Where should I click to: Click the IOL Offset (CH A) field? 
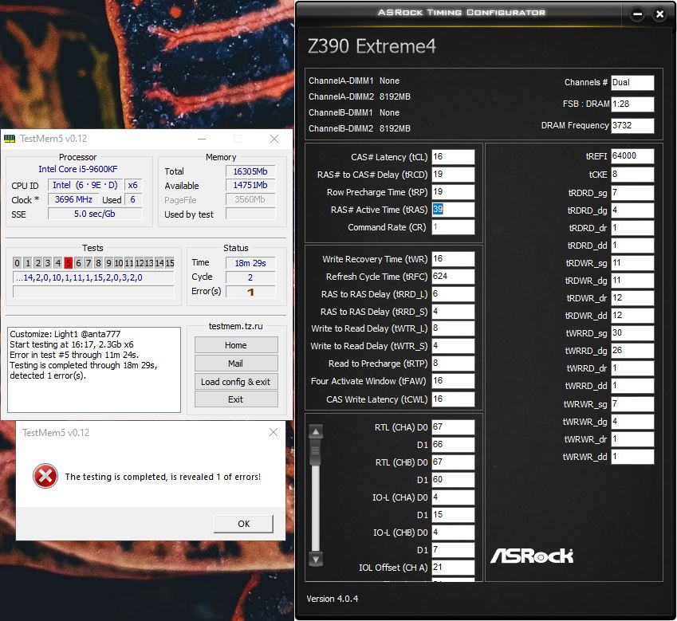(453, 568)
